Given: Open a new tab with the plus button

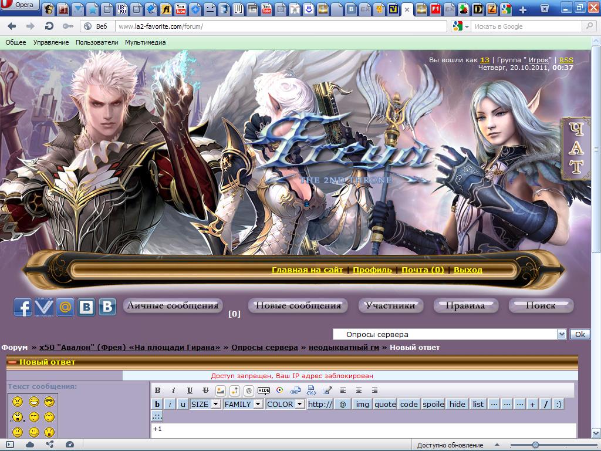Looking at the screenshot, I should (522, 9).
